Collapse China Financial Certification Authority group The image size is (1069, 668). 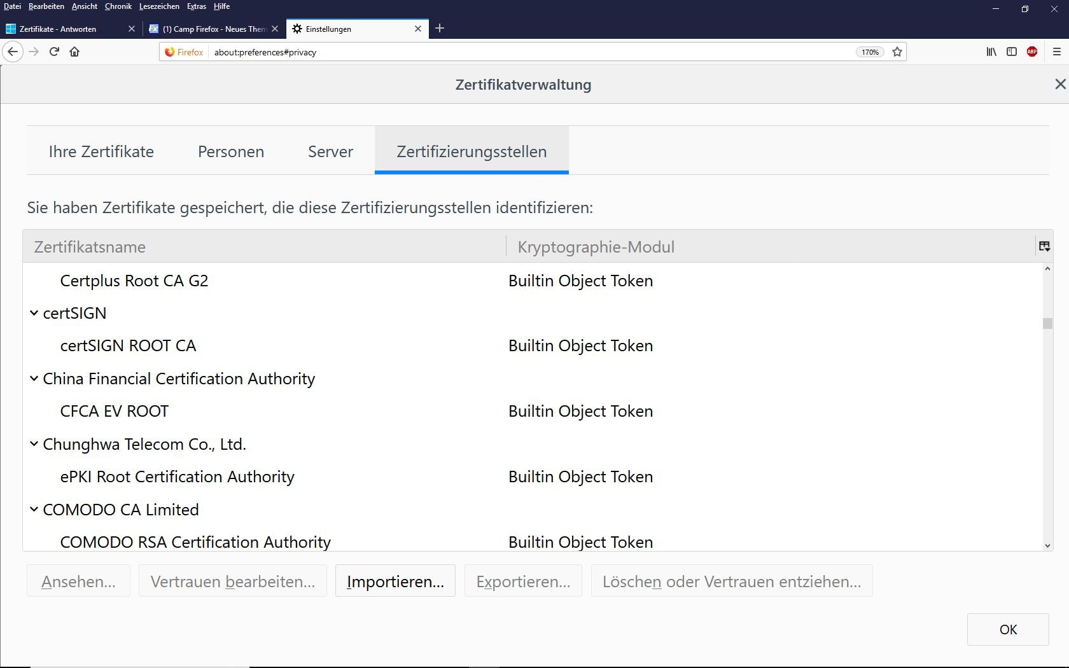34,379
